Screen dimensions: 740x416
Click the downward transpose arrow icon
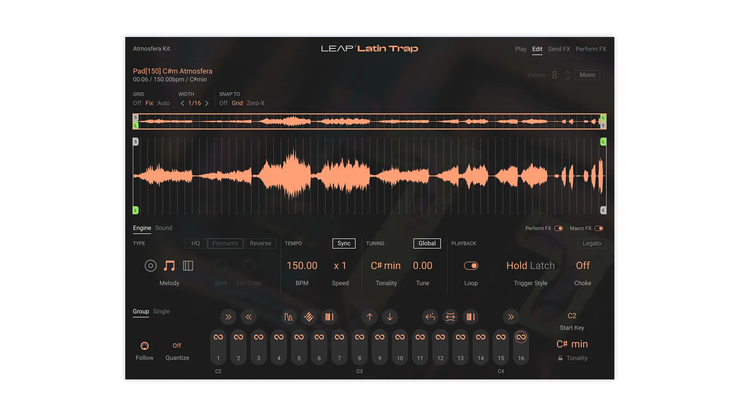coord(390,317)
